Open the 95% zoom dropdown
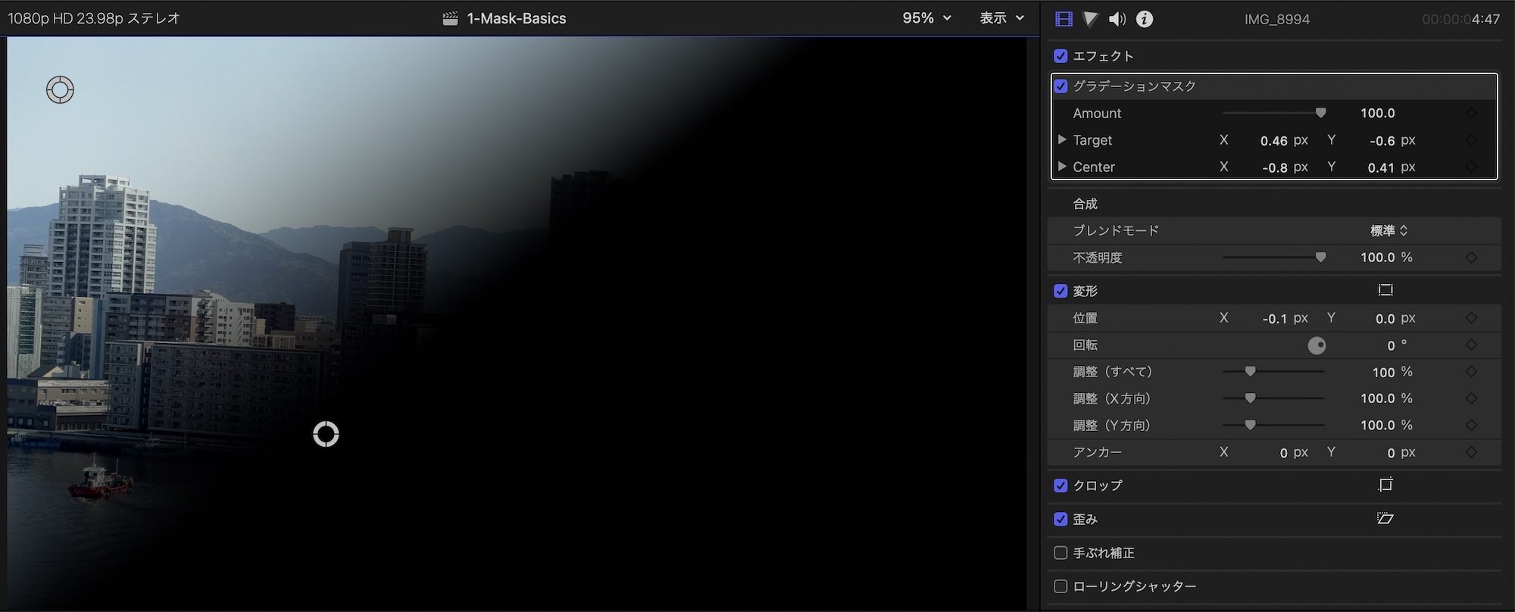This screenshot has width=1515, height=612. (x=926, y=18)
